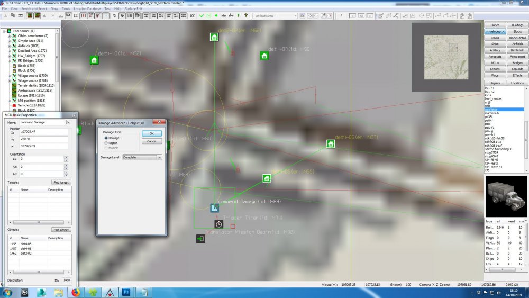The height and width of the screenshot is (298, 529).
Task: Click the LOC toolbar icon
Action: [193, 15]
